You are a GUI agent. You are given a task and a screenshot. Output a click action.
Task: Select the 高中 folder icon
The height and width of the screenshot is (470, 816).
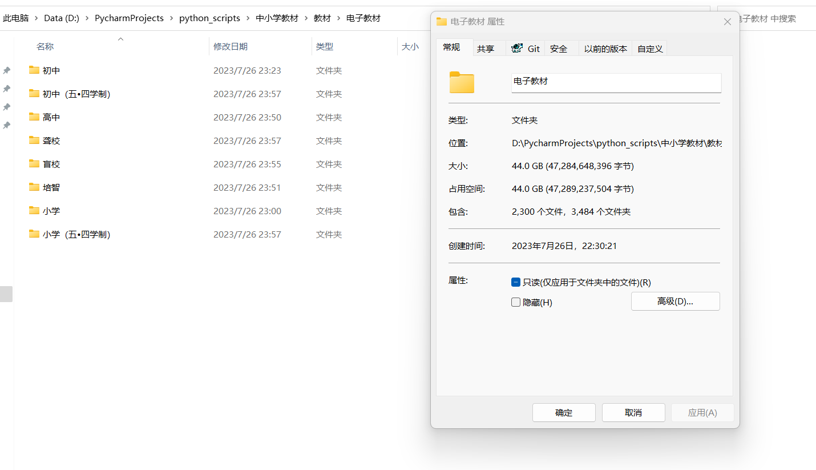tap(34, 117)
